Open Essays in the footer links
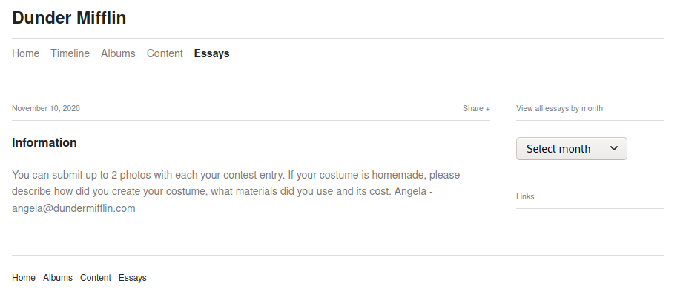 click(133, 278)
